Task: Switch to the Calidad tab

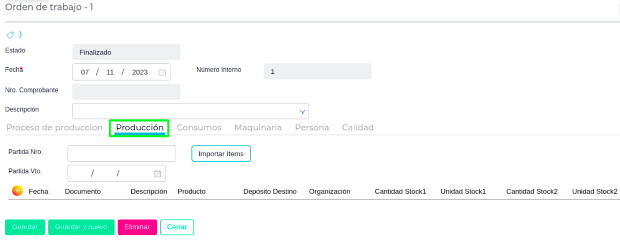Action: (358, 128)
